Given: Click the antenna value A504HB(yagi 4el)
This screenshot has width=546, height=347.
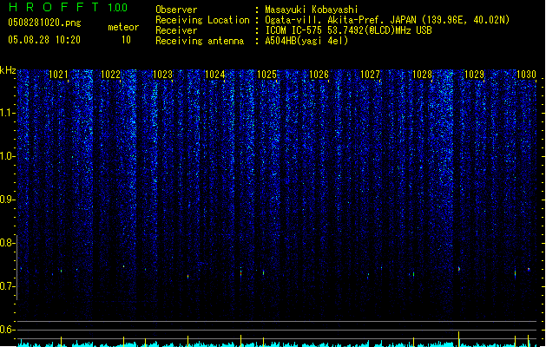Looking at the screenshot, I should point(306,41).
